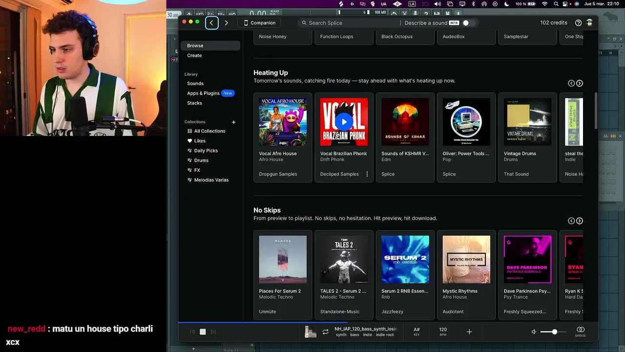
Task: Open Stacks in the Library
Action: pyautogui.click(x=194, y=103)
